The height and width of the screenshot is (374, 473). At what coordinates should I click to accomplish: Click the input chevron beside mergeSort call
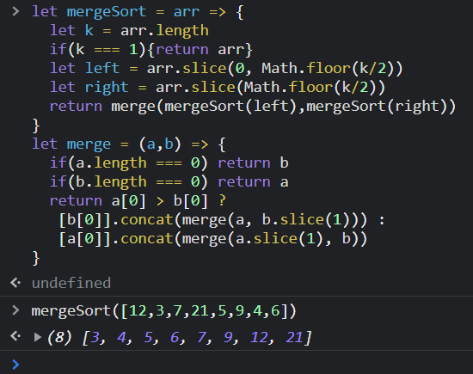[15, 310]
